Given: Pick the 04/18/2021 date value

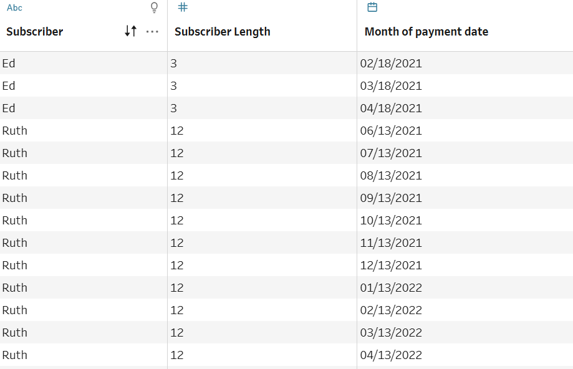Looking at the screenshot, I should [x=391, y=108].
